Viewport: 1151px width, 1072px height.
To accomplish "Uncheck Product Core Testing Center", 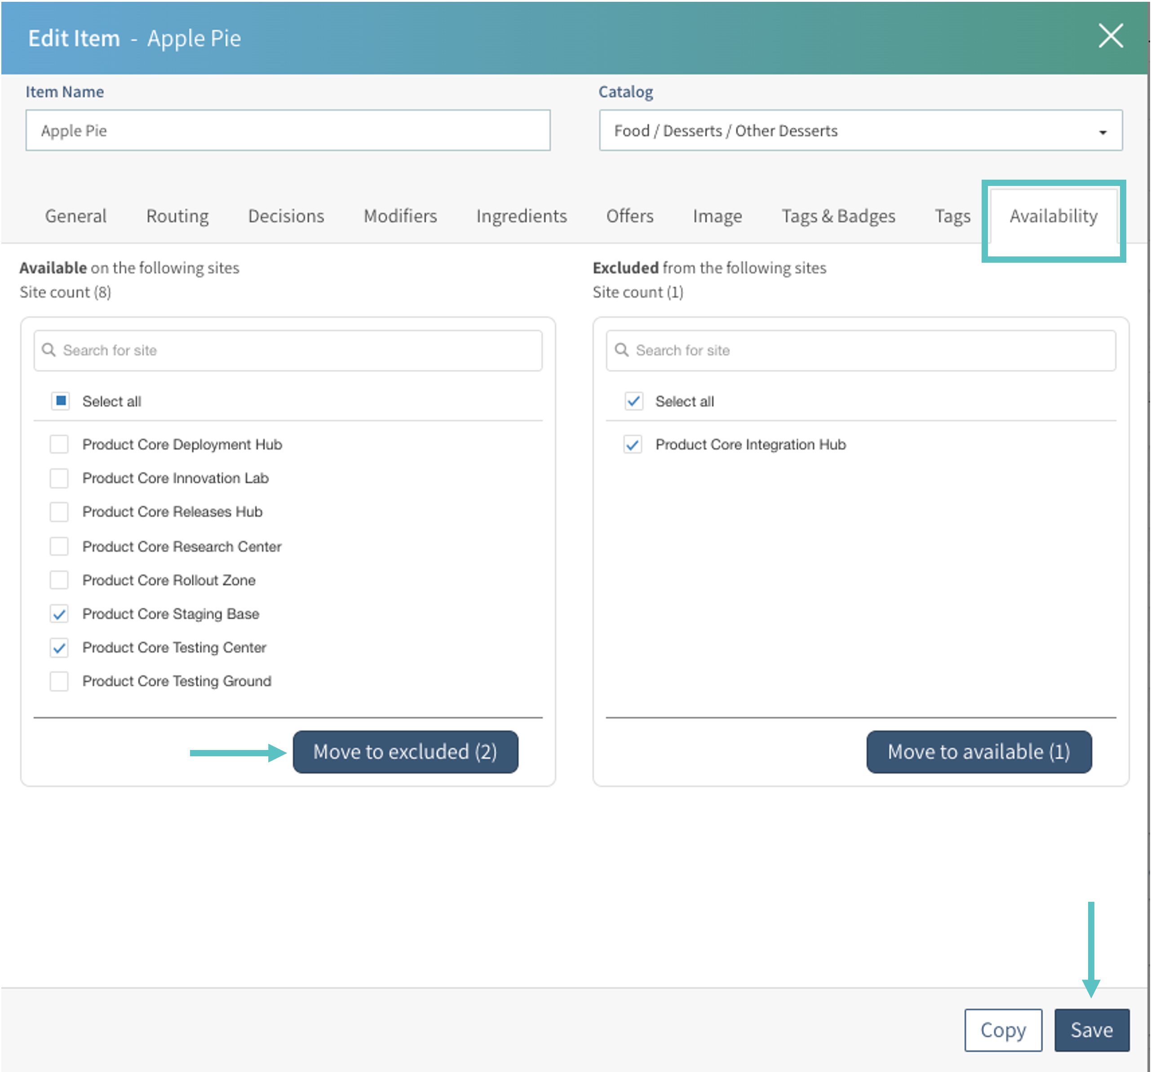I will pos(59,648).
